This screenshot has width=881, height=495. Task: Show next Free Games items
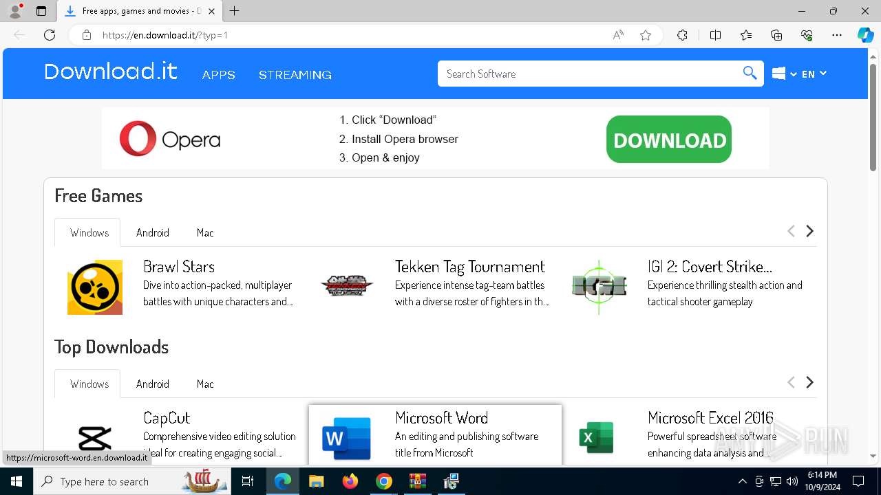pos(810,231)
